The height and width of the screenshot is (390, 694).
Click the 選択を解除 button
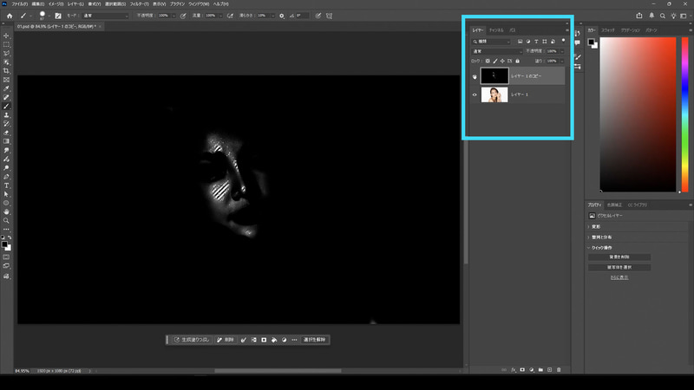pyautogui.click(x=316, y=340)
